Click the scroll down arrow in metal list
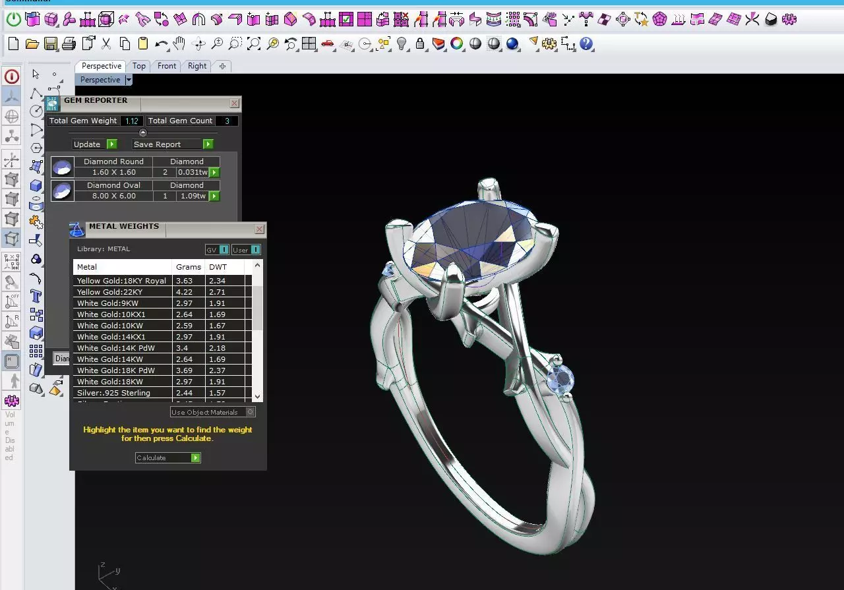 (257, 397)
